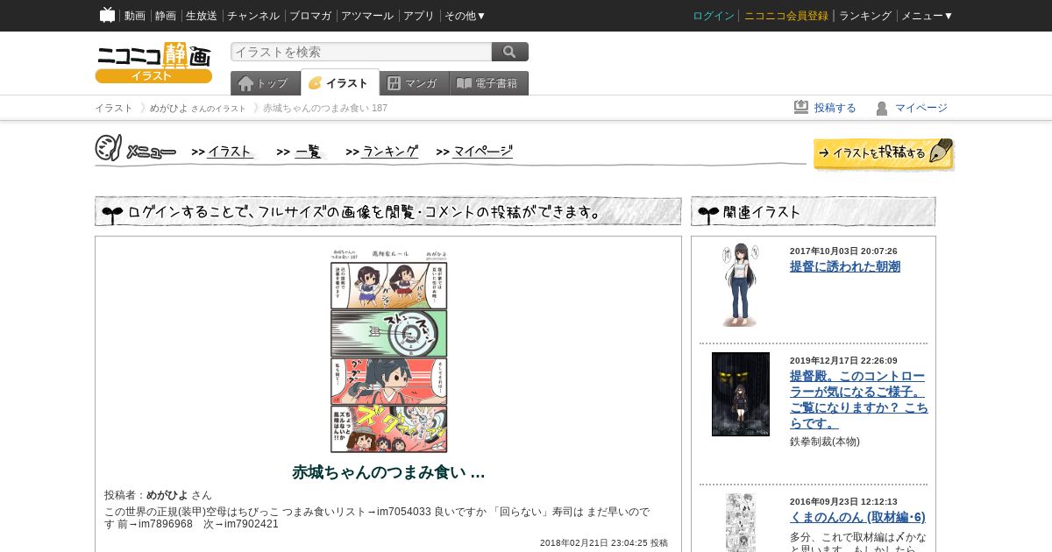The image size is (1052, 552).
Task: Click the palette メニュー icon
Action: pyautogui.click(x=108, y=148)
